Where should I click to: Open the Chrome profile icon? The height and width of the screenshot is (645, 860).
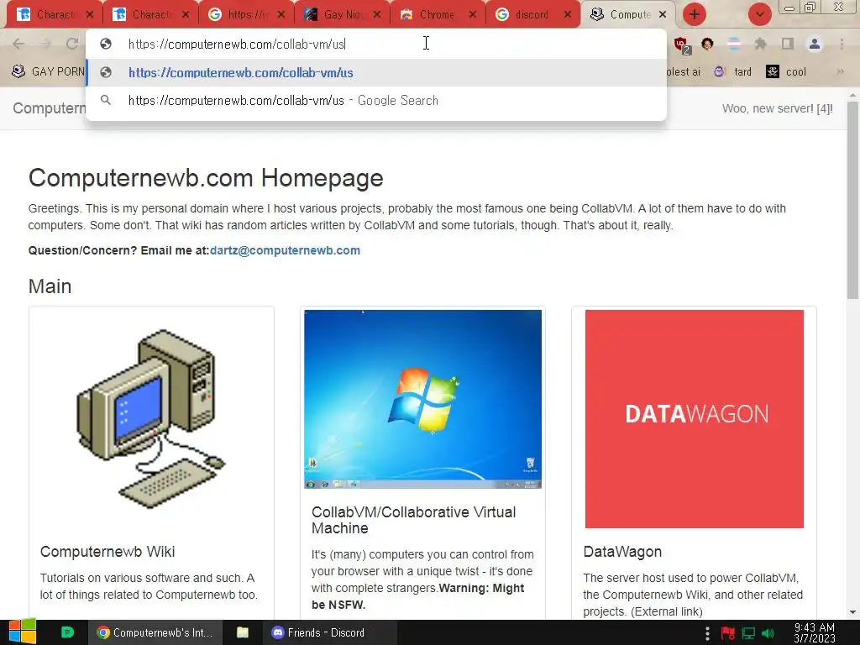[815, 44]
